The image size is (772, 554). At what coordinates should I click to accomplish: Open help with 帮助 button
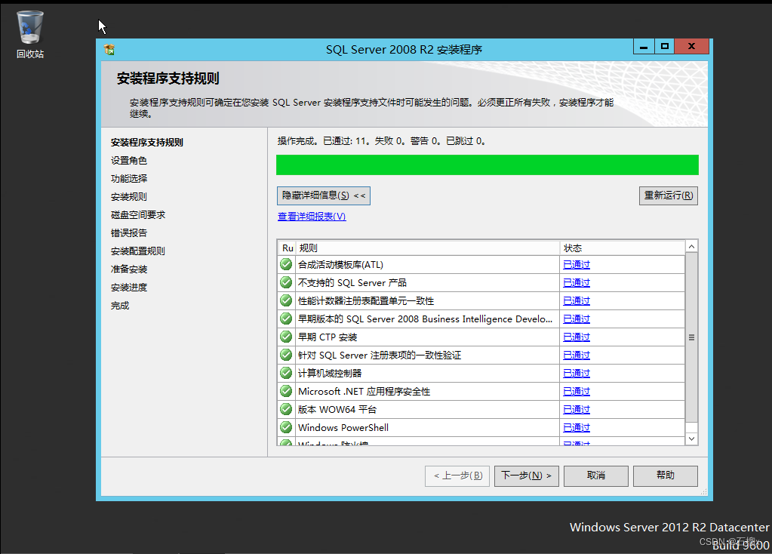pyautogui.click(x=665, y=476)
